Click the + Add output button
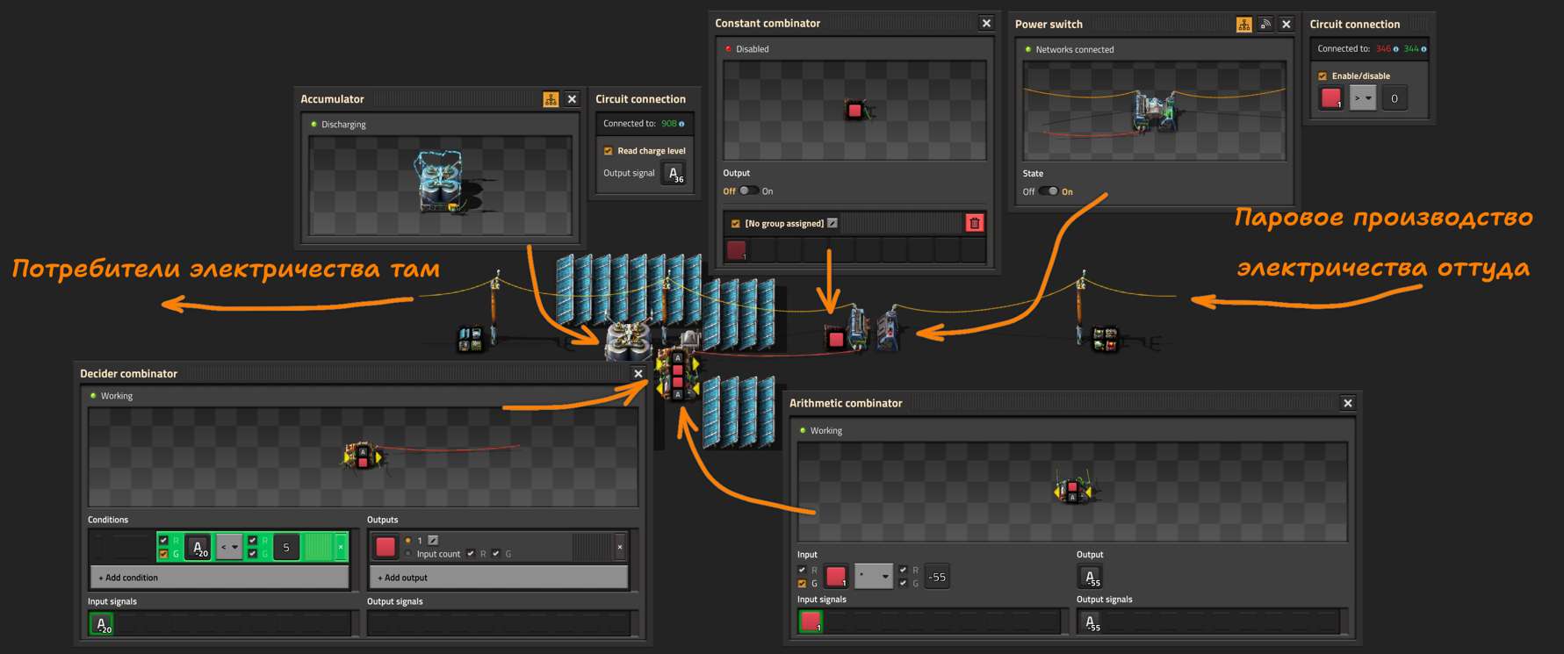The width and height of the screenshot is (1564, 654). point(499,578)
